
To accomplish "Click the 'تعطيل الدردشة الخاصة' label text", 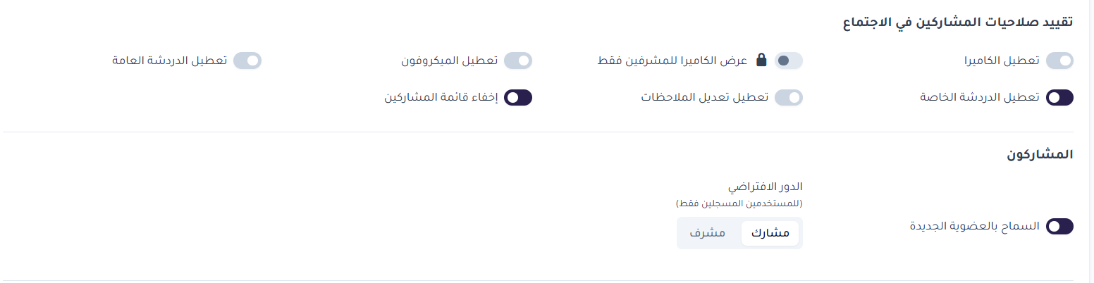I will [x=979, y=97].
